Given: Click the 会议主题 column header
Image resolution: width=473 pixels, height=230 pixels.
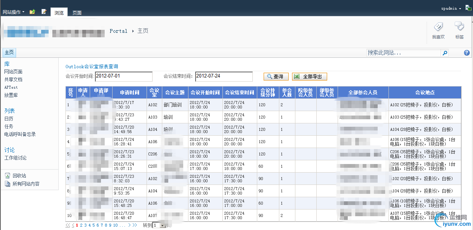Looking at the screenshot, I should coord(175,92).
